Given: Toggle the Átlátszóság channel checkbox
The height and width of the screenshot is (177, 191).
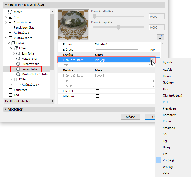Looking at the screenshot, I should (10, 33).
